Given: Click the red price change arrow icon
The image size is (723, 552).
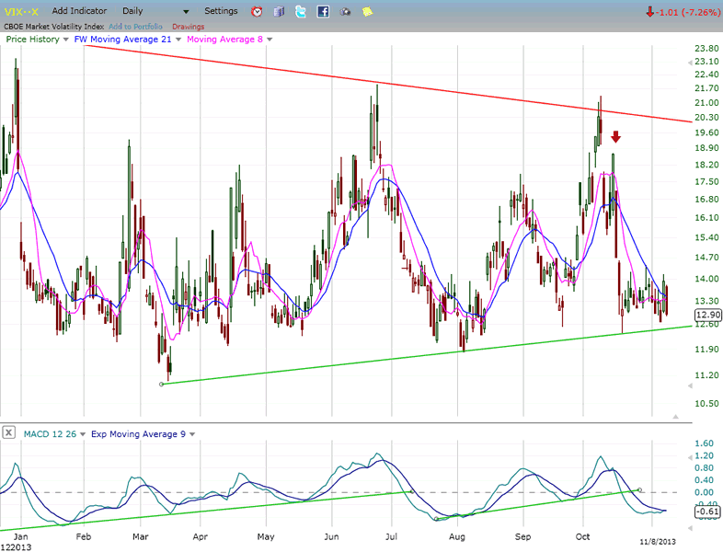Looking at the screenshot, I should pyautogui.click(x=649, y=12).
